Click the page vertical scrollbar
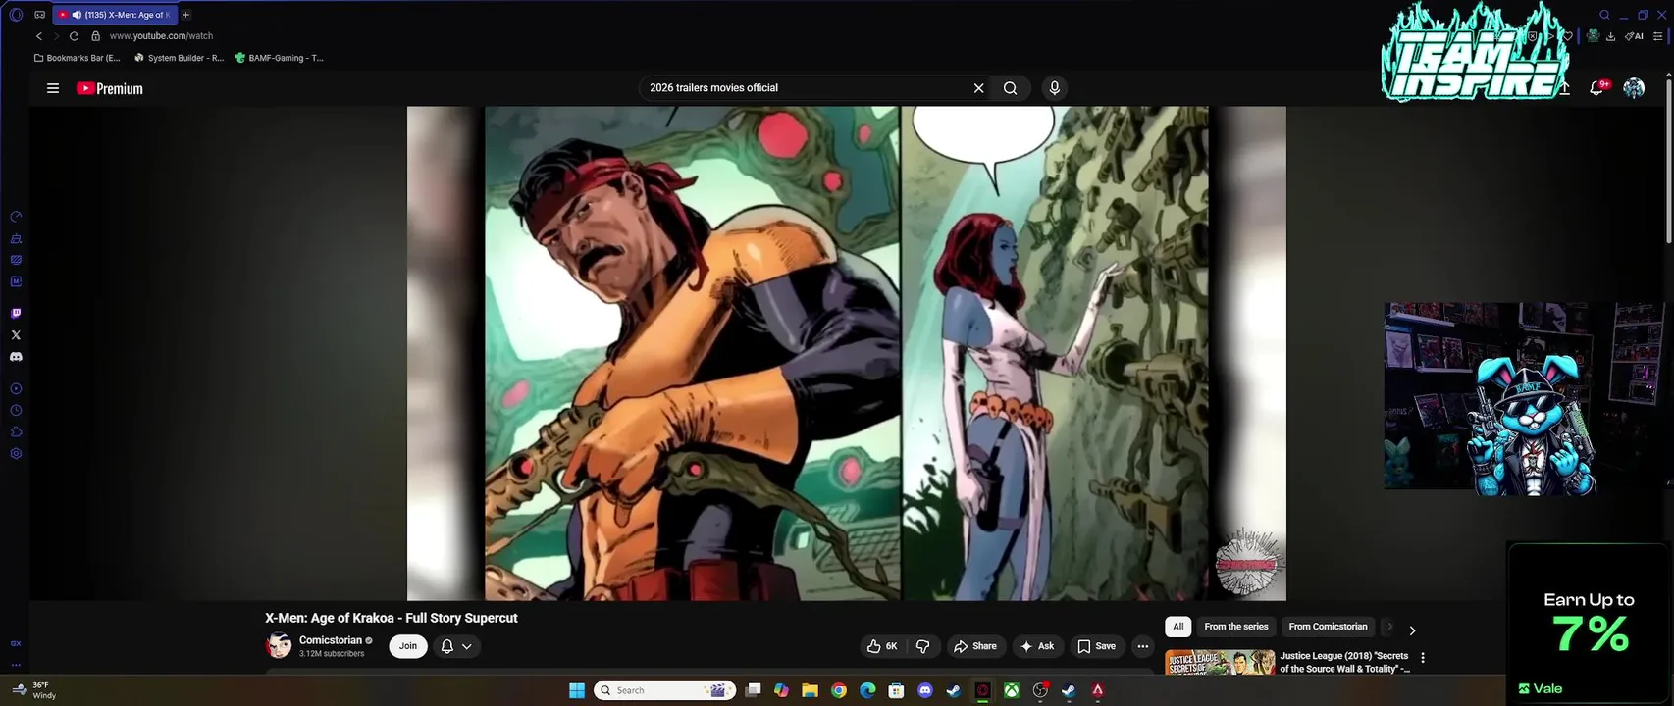Screen dimensions: 1674x706 pos(1669,162)
